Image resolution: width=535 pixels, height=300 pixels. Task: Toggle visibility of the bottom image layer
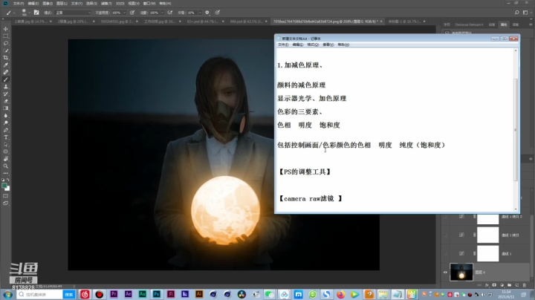pos(445,272)
